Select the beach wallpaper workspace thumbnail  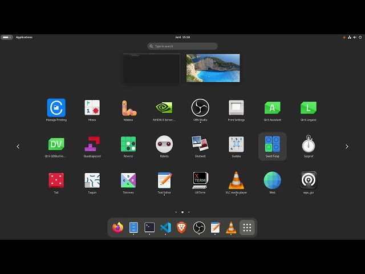[x=213, y=68]
